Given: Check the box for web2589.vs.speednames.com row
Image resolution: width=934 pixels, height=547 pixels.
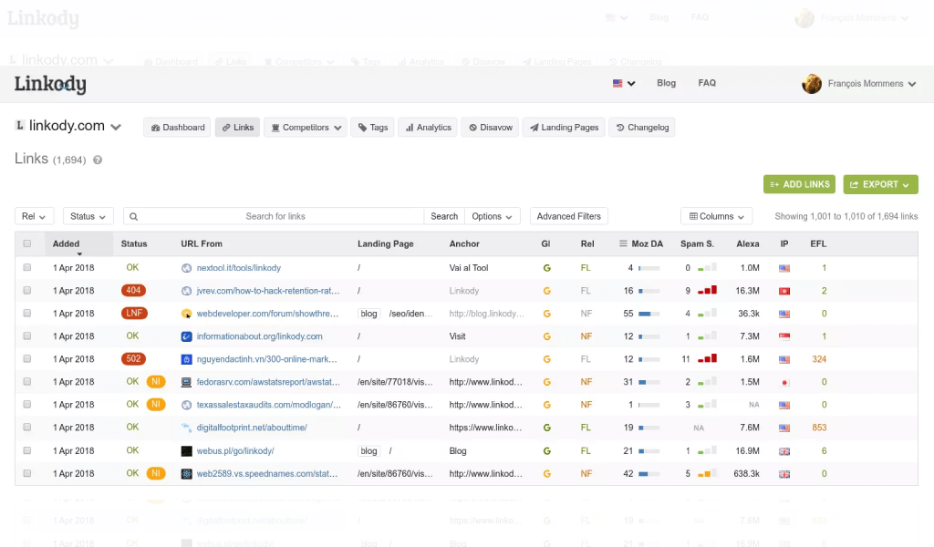Looking at the screenshot, I should pyautogui.click(x=26, y=474).
